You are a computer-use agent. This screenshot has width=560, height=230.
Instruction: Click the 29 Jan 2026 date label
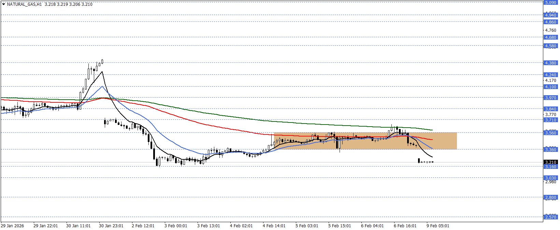(12, 226)
